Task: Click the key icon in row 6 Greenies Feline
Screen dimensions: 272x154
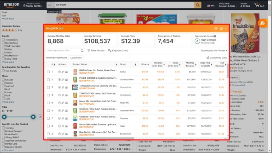Action: coord(63,111)
